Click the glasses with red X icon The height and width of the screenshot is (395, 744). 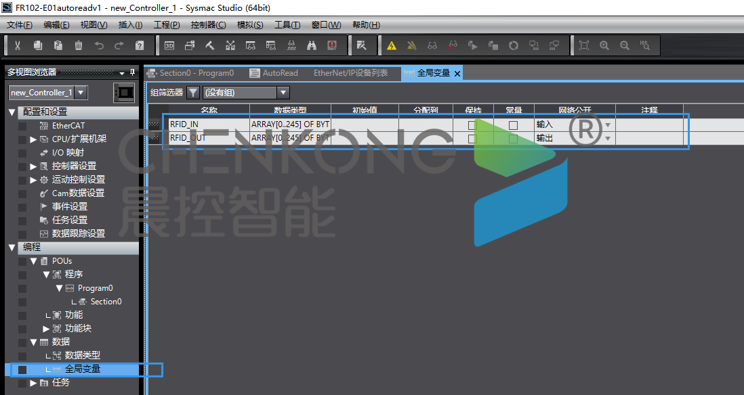[x=453, y=45]
